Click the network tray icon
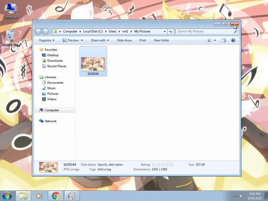 click(235, 196)
